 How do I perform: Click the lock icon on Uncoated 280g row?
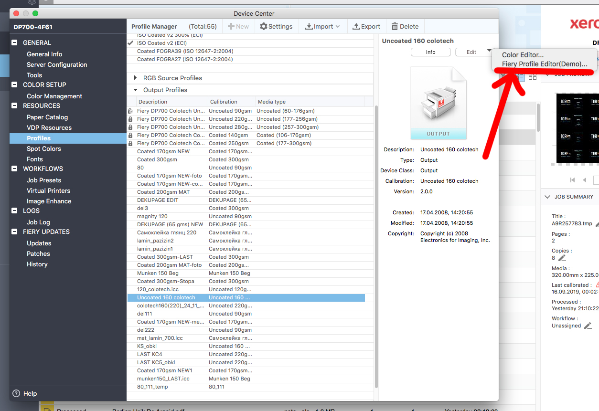tap(130, 127)
